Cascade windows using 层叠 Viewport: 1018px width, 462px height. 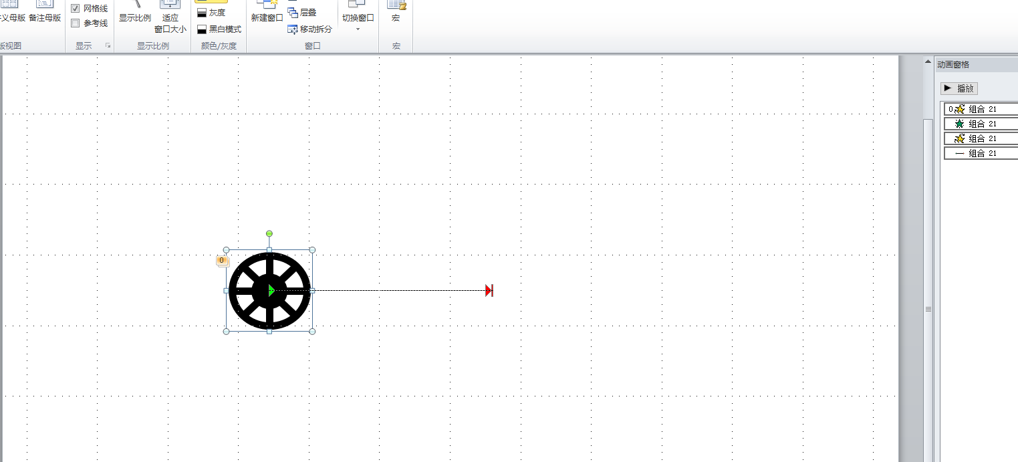point(302,12)
